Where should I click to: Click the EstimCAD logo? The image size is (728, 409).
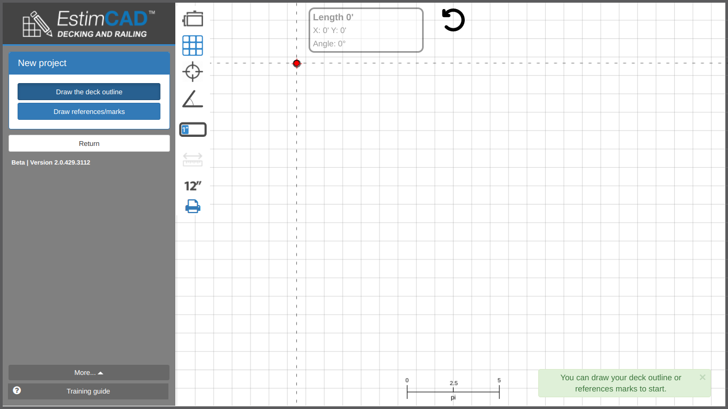pos(89,24)
